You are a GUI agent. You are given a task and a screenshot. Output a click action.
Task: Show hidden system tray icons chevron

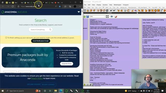click(139, 91)
